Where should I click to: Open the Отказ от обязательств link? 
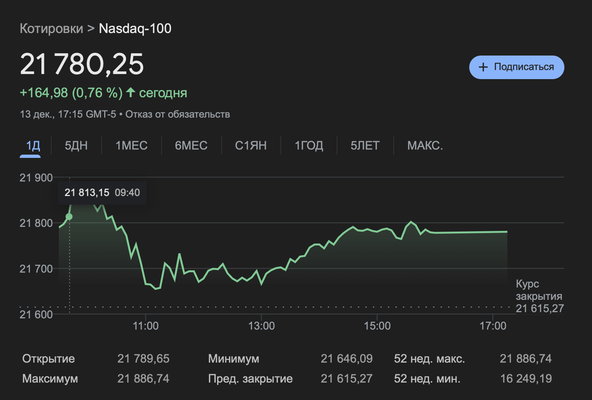pyautogui.click(x=178, y=114)
